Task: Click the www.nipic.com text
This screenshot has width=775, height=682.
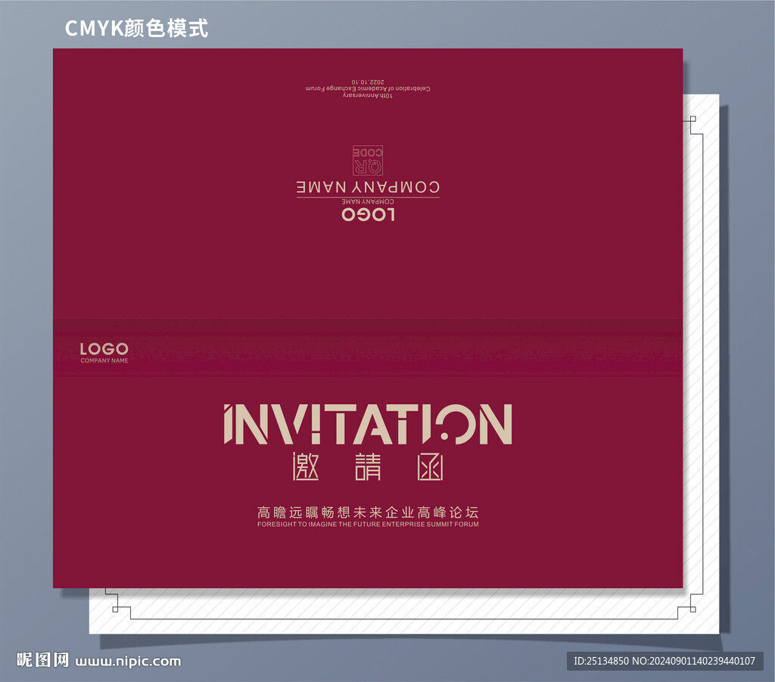Action: point(128,662)
